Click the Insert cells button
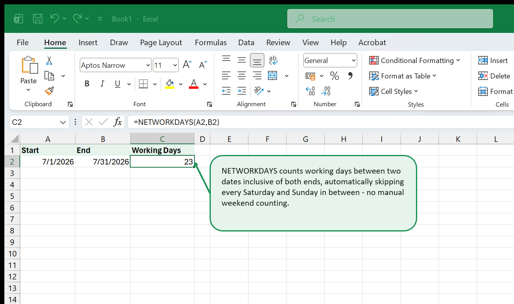The image size is (514, 304). click(493, 60)
